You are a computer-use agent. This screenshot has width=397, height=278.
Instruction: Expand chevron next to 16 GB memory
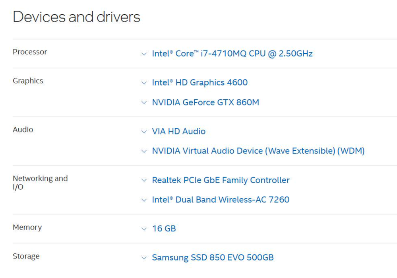click(x=144, y=229)
